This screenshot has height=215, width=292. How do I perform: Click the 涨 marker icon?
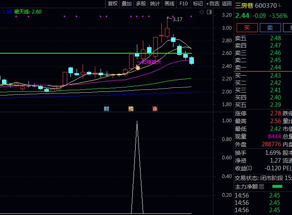pyautogui.click(x=155, y=109)
